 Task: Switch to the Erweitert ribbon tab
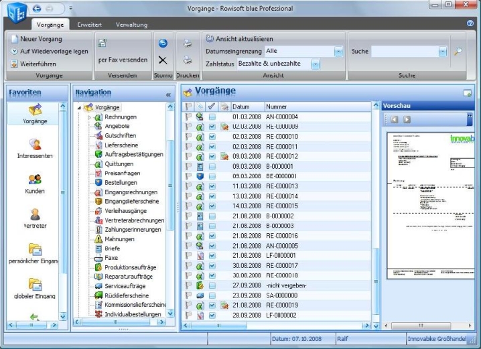(89, 25)
